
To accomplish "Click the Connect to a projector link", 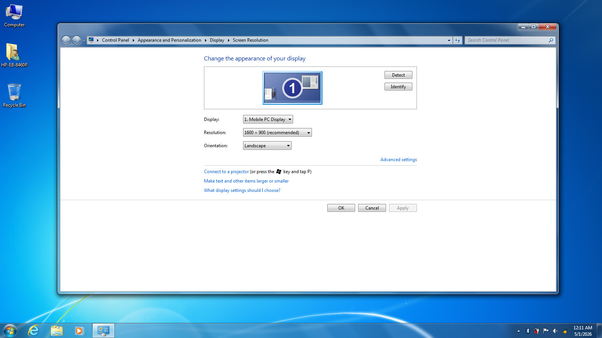I will pyautogui.click(x=226, y=172).
